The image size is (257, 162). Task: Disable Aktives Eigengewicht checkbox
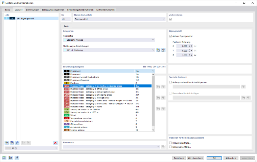[170, 36]
